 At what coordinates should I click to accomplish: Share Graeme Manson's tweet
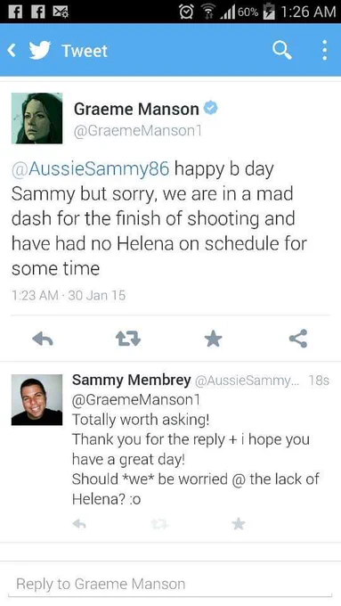pyautogui.click(x=298, y=339)
